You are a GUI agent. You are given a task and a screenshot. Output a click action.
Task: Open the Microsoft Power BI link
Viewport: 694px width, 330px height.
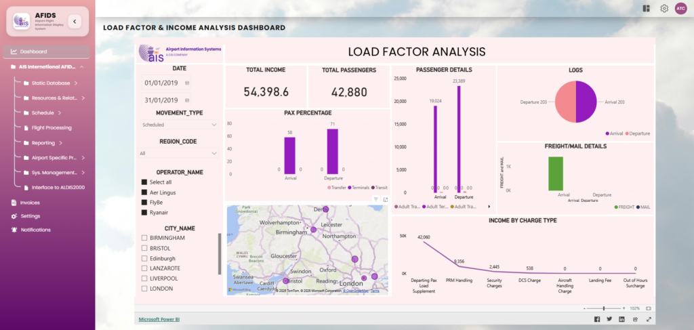[159, 318]
